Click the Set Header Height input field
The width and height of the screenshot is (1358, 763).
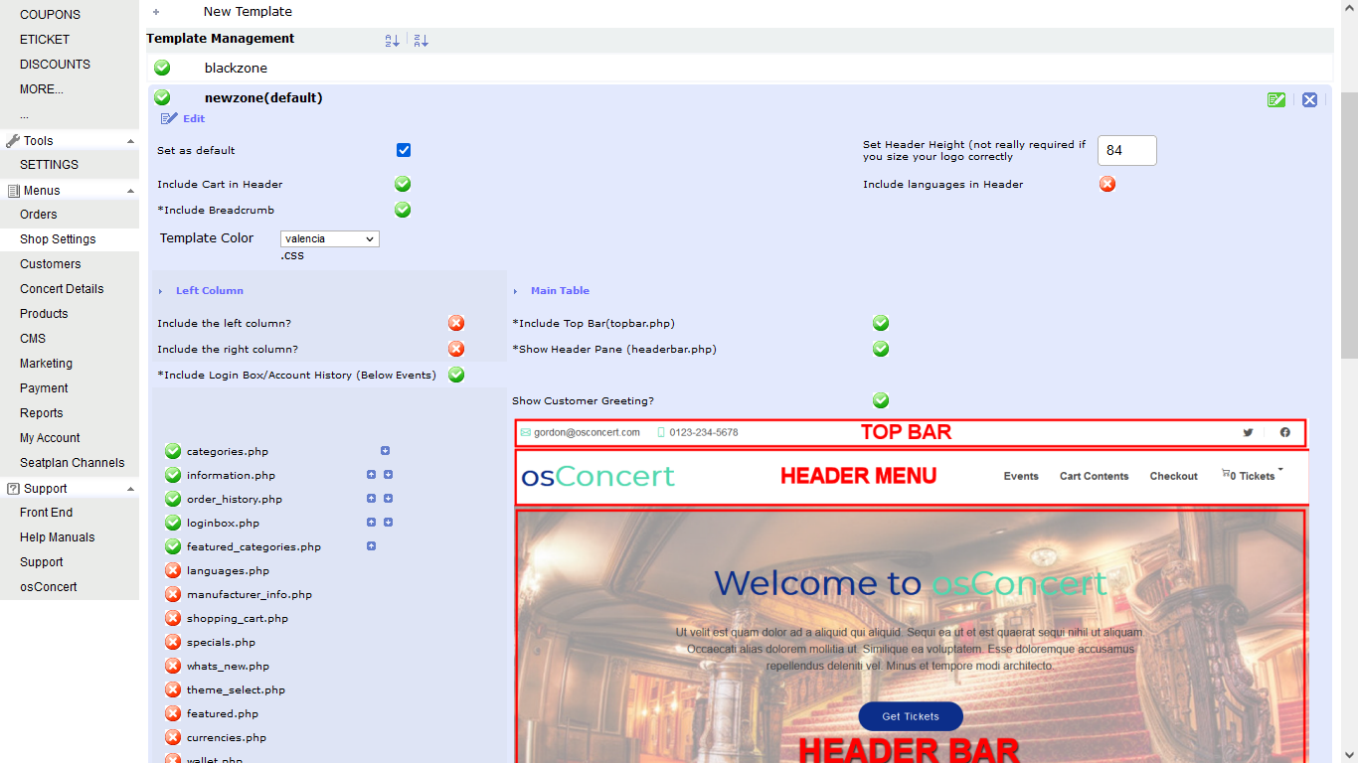coord(1125,150)
